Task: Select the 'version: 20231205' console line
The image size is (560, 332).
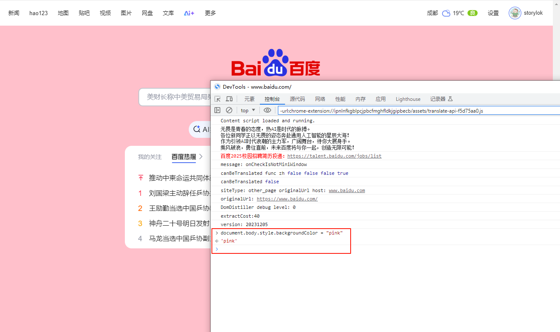Action: click(244, 224)
